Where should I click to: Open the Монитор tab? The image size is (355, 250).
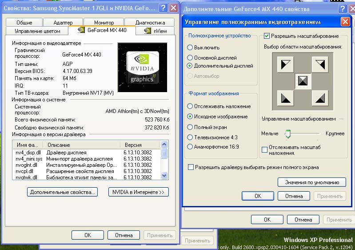(104, 22)
